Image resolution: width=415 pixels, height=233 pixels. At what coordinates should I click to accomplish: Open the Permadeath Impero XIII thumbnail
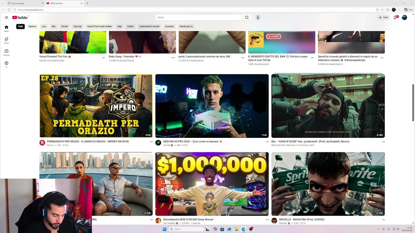click(x=96, y=106)
